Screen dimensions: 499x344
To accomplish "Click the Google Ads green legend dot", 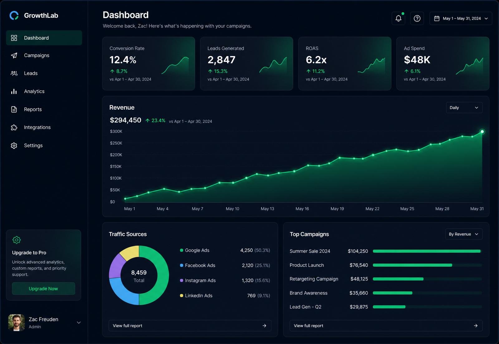I will [x=182, y=250].
